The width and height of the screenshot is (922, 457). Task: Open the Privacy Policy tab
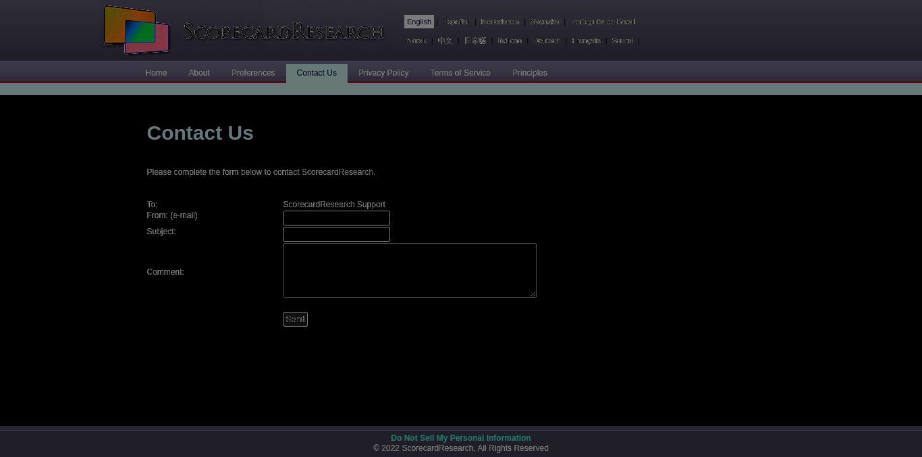click(383, 73)
